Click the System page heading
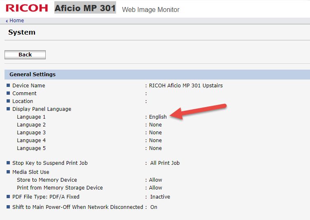This screenshot has height=220, width=310. (22, 32)
